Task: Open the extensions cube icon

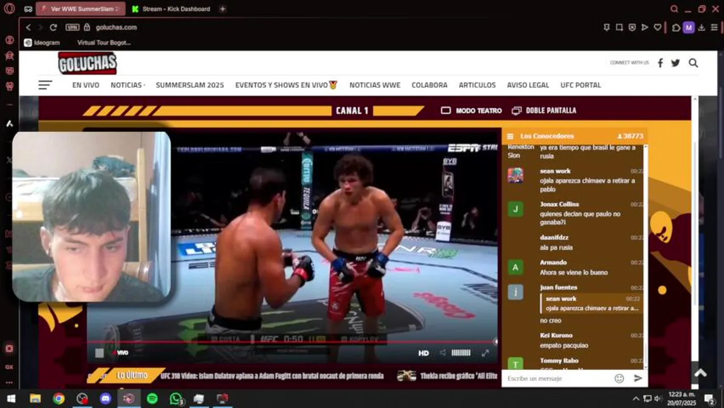Action: pos(676,27)
